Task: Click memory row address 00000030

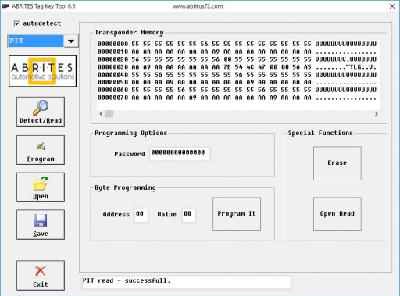Action: coord(112,67)
